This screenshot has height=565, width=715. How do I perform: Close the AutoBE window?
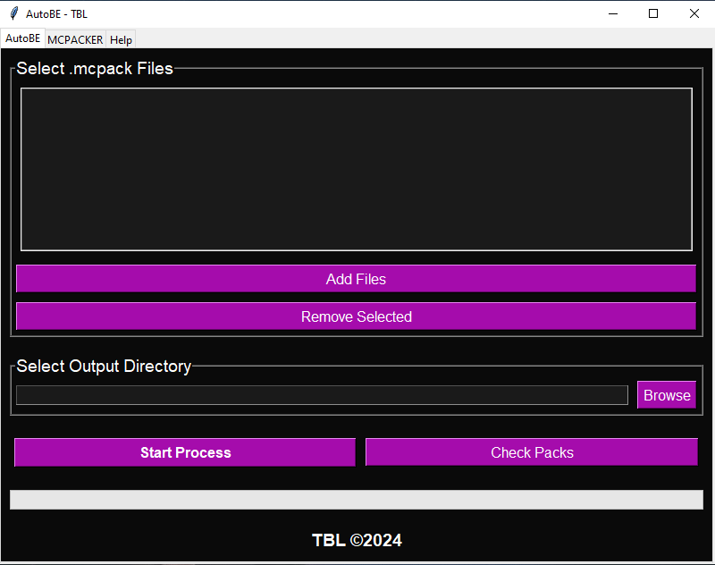(x=694, y=13)
